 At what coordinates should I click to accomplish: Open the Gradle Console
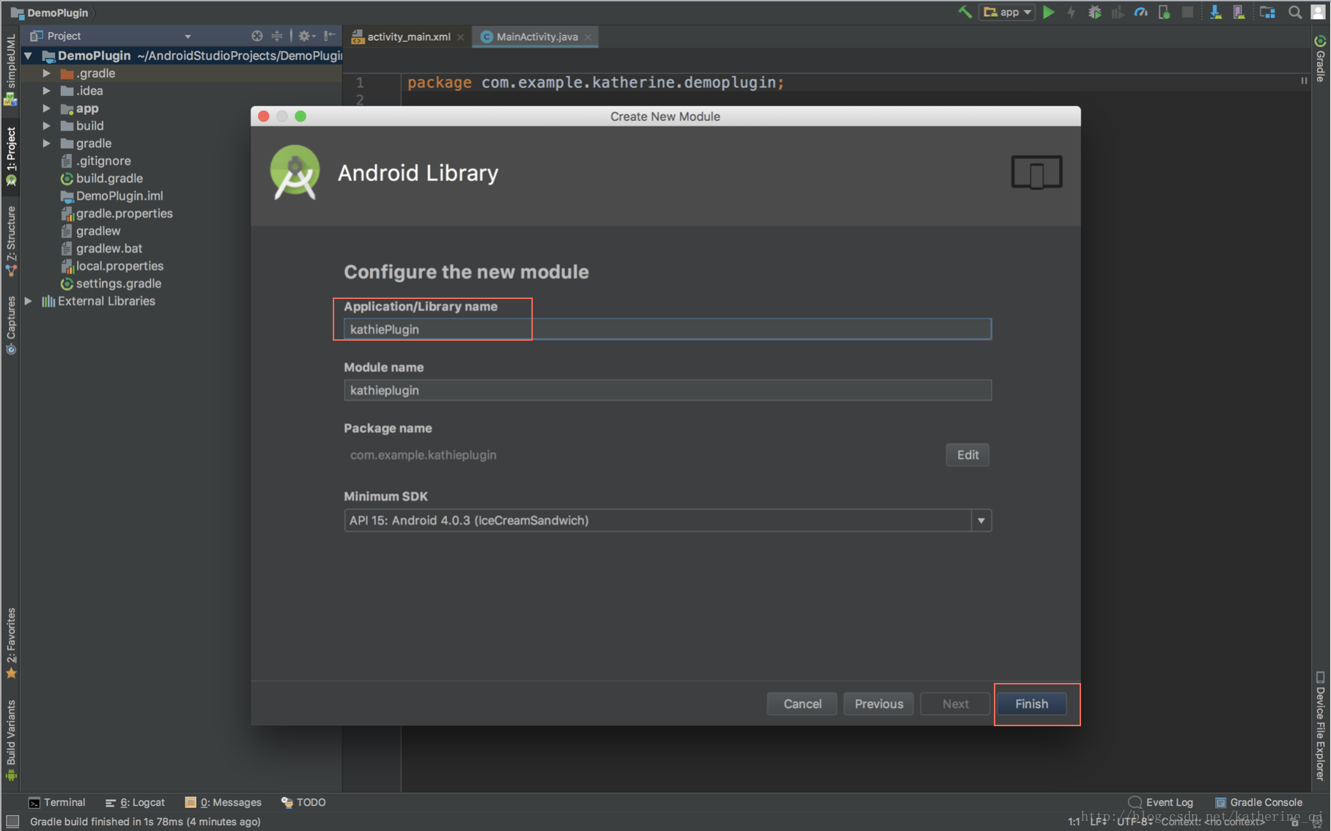point(1258,802)
